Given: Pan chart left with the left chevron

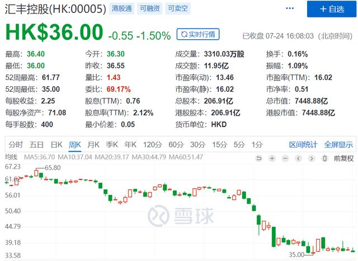Looking at the screenshot, I should click(298, 158).
